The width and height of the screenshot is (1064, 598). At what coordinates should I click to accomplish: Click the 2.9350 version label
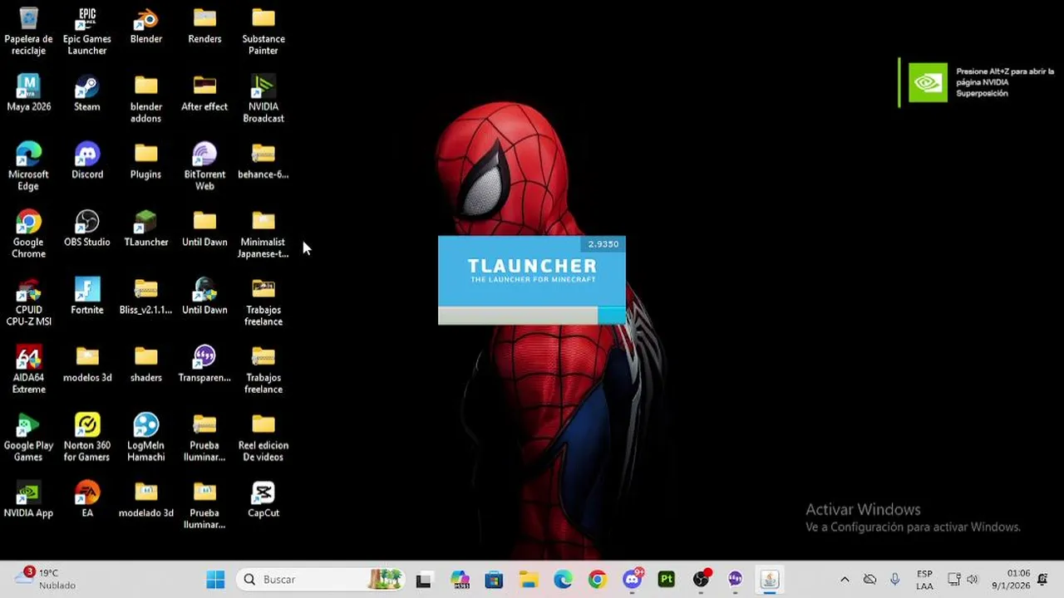603,244
